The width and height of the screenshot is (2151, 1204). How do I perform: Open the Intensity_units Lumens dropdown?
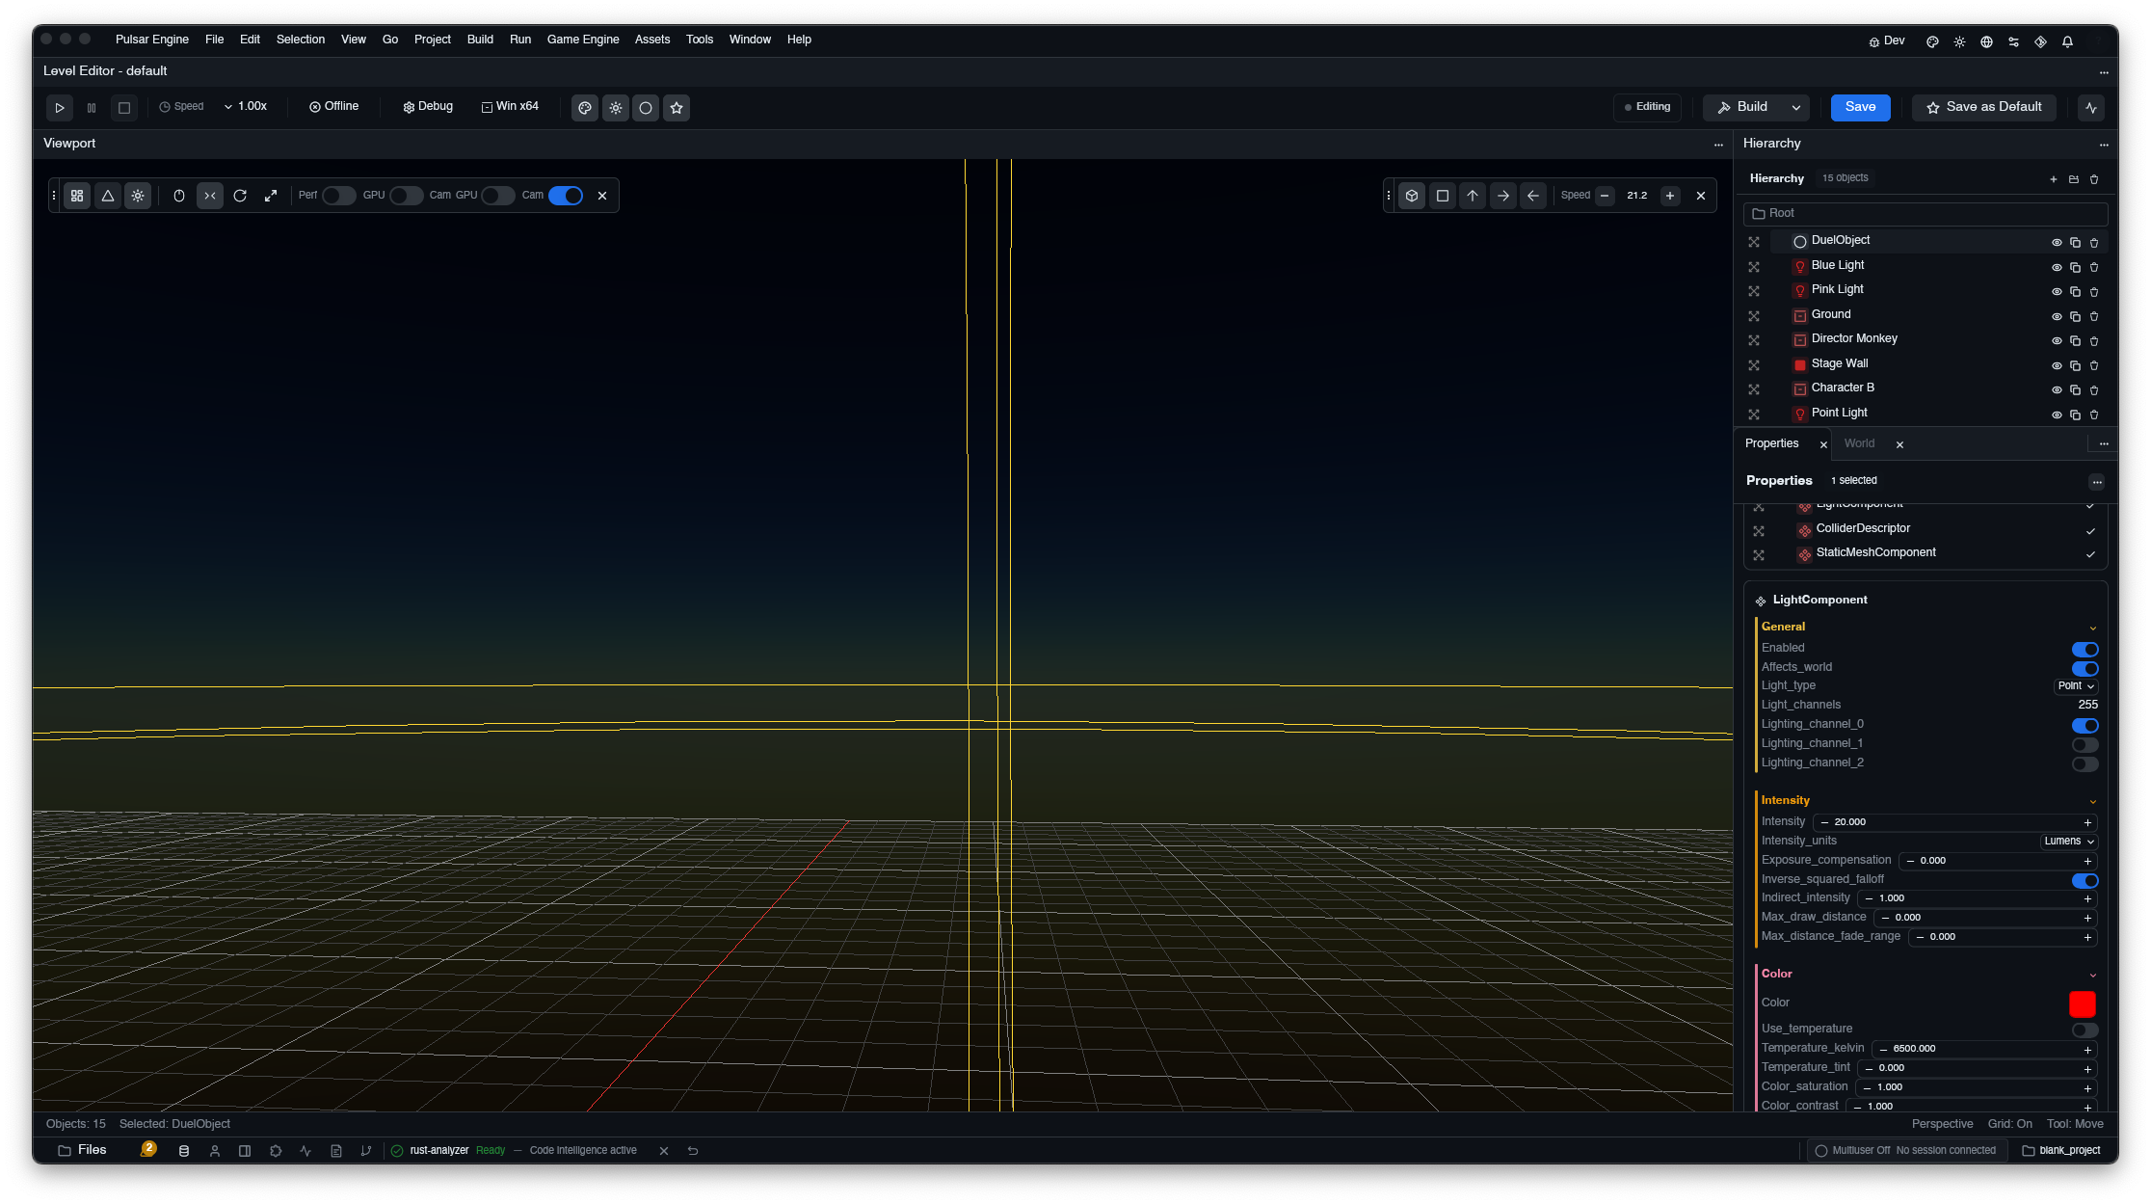point(2069,842)
